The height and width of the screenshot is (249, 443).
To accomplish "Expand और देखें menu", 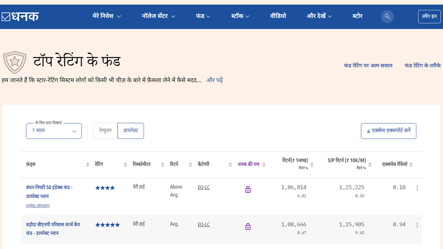I will coord(319,16).
